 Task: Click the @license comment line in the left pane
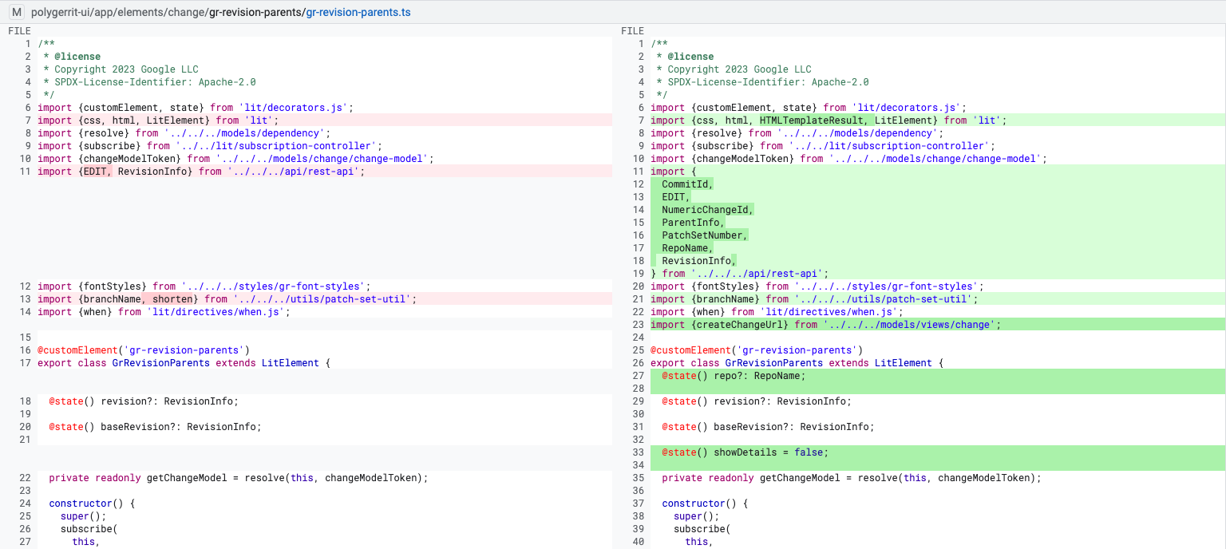click(72, 56)
